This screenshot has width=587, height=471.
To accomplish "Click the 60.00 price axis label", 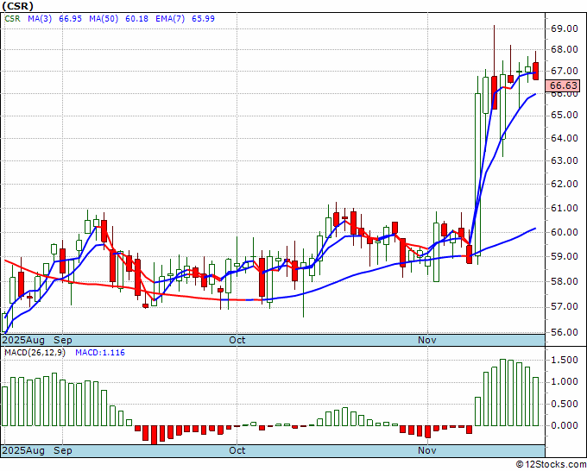I will [x=565, y=232].
